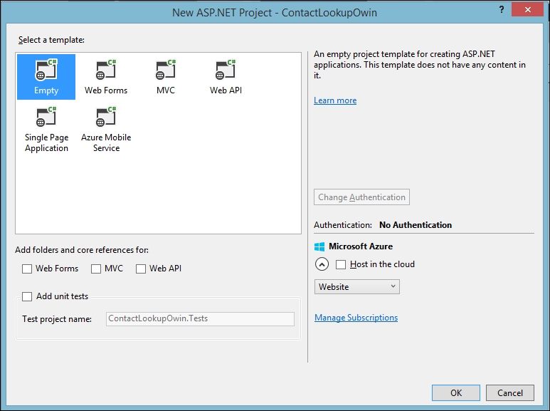Enable the Add unit tests checkbox
Viewport: 550px width, 411px height.
[27, 296]
